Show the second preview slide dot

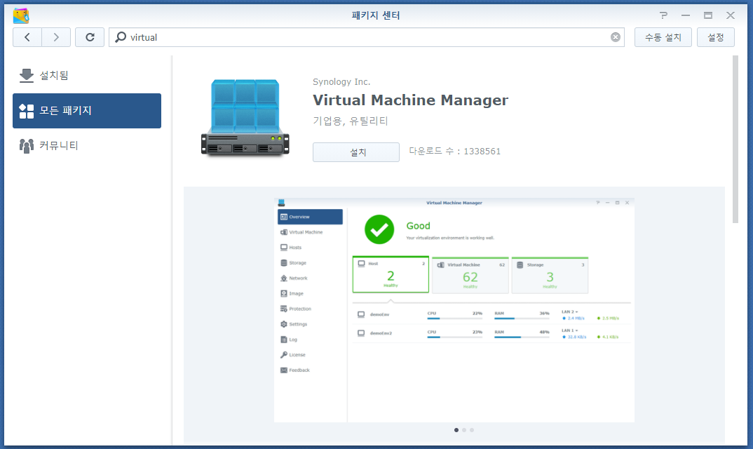tap(464, 430)
